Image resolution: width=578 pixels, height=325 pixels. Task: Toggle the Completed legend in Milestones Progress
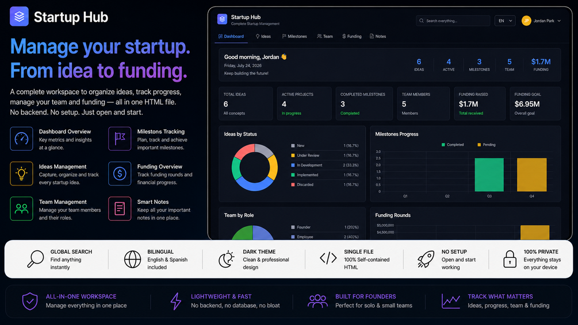pos(453,145)
